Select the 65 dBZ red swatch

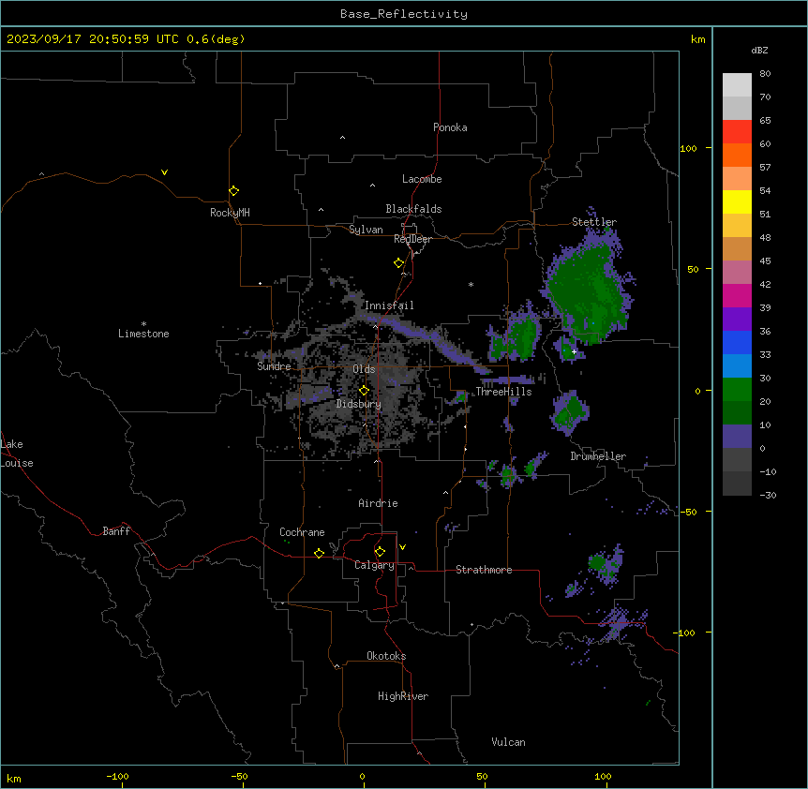point(737,131)
